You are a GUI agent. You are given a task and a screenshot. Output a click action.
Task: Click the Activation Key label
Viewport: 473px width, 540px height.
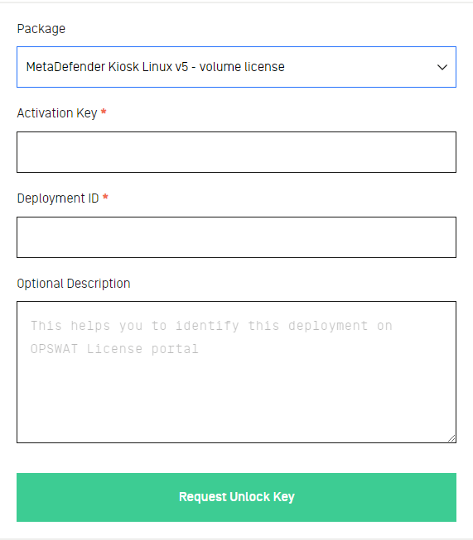tap(57, 113)
